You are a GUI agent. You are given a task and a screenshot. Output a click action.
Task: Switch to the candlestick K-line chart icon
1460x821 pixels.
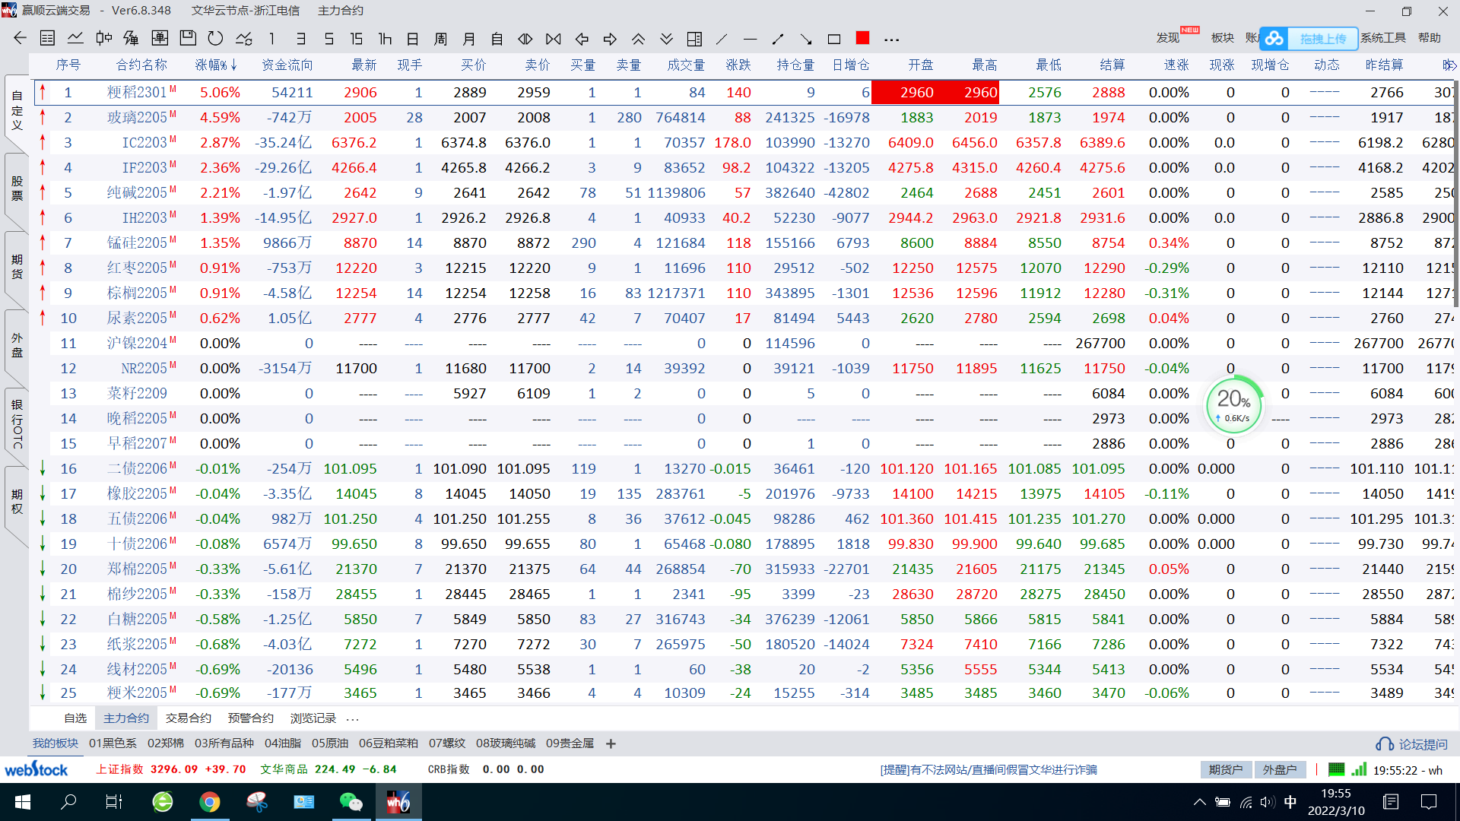pyautogui.click(x=104, y=38)
